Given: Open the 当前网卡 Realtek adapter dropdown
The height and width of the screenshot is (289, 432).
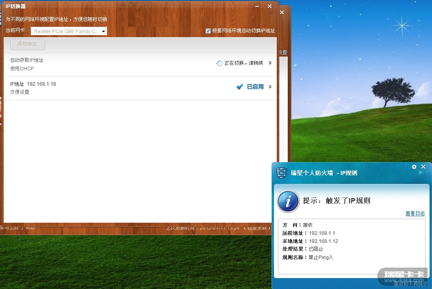Looking at the screenshot, I should [68, 31].
